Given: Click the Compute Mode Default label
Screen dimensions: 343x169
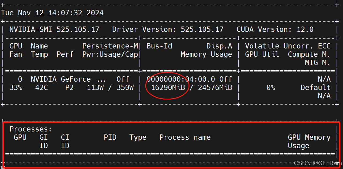Looking at the screenshot, I should 315,87.
